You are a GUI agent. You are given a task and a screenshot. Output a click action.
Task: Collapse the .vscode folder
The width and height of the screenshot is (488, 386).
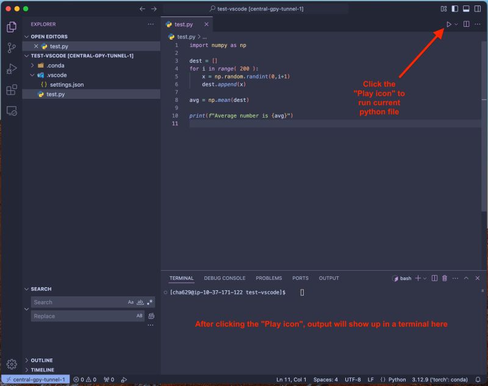(x=32, y=74)
